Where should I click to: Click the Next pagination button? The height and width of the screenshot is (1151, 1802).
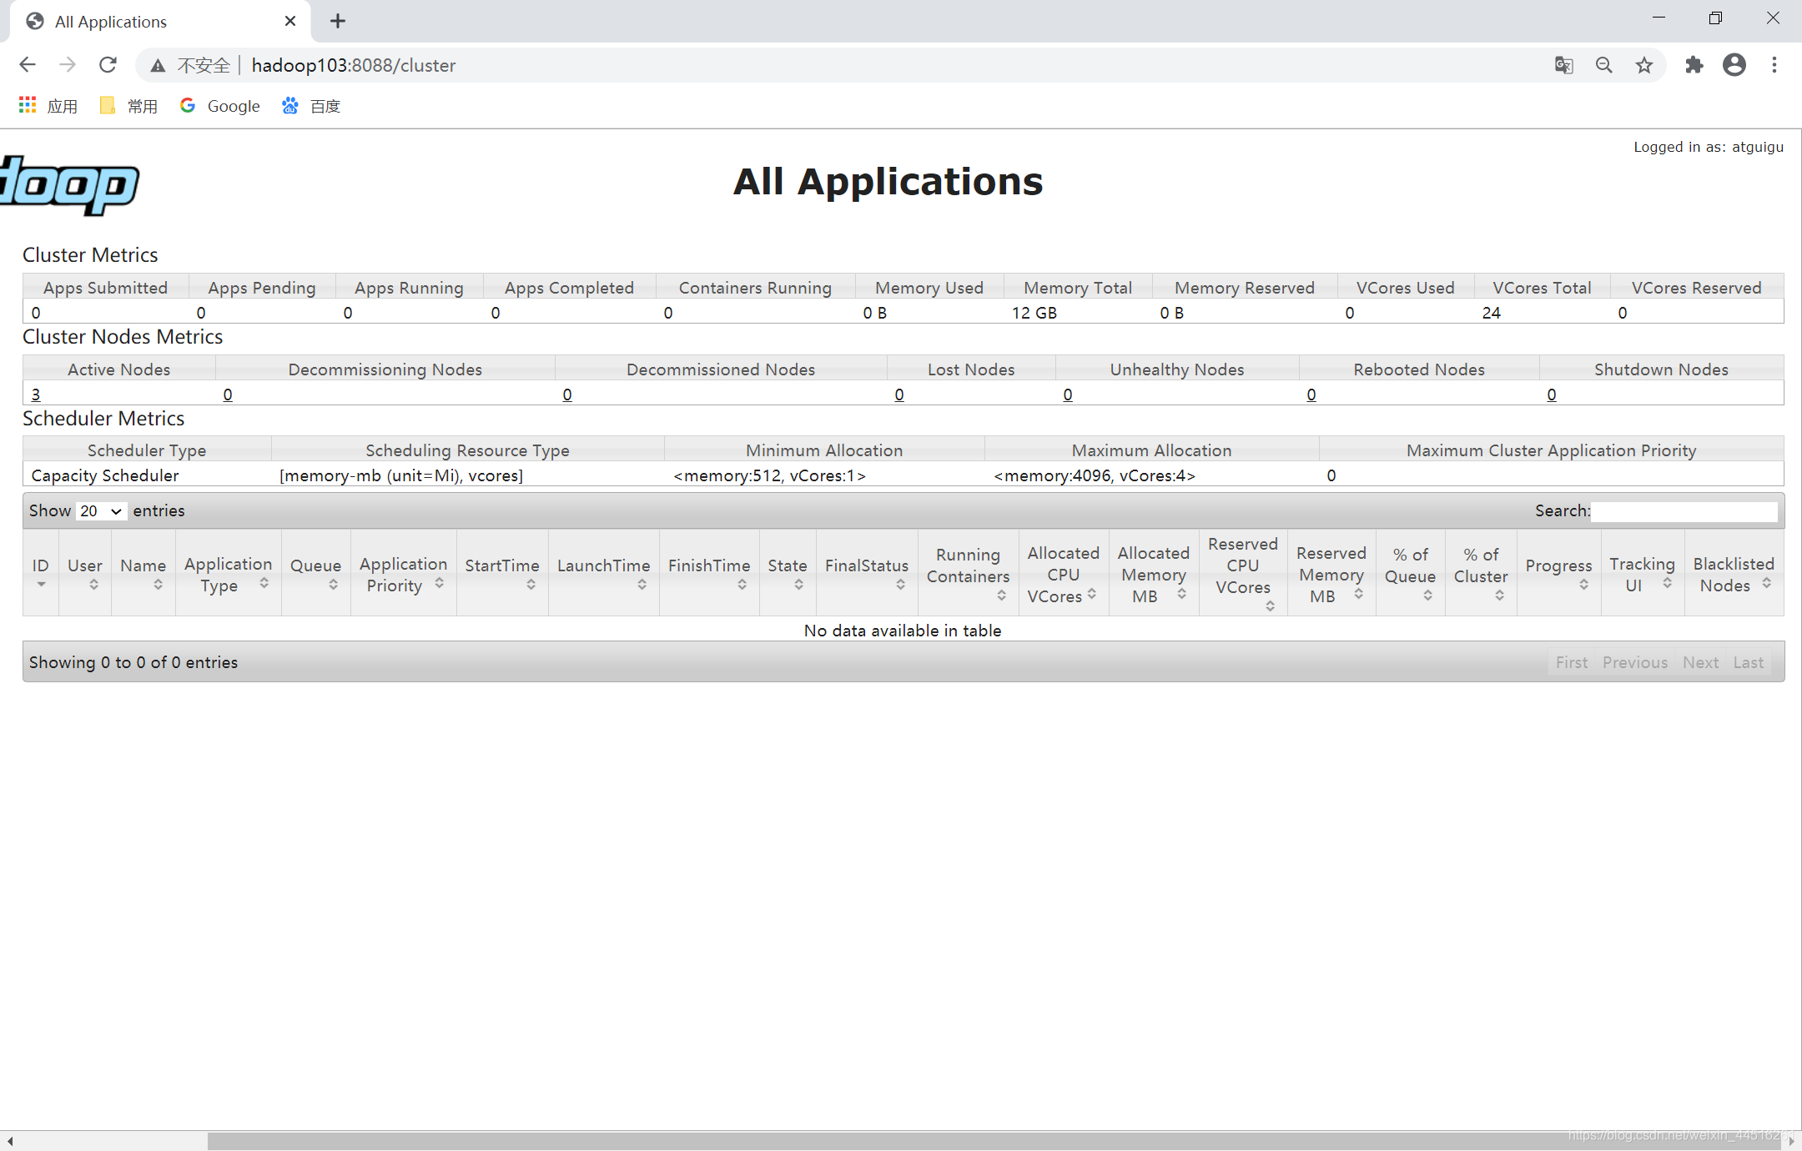click(1700, 662)
